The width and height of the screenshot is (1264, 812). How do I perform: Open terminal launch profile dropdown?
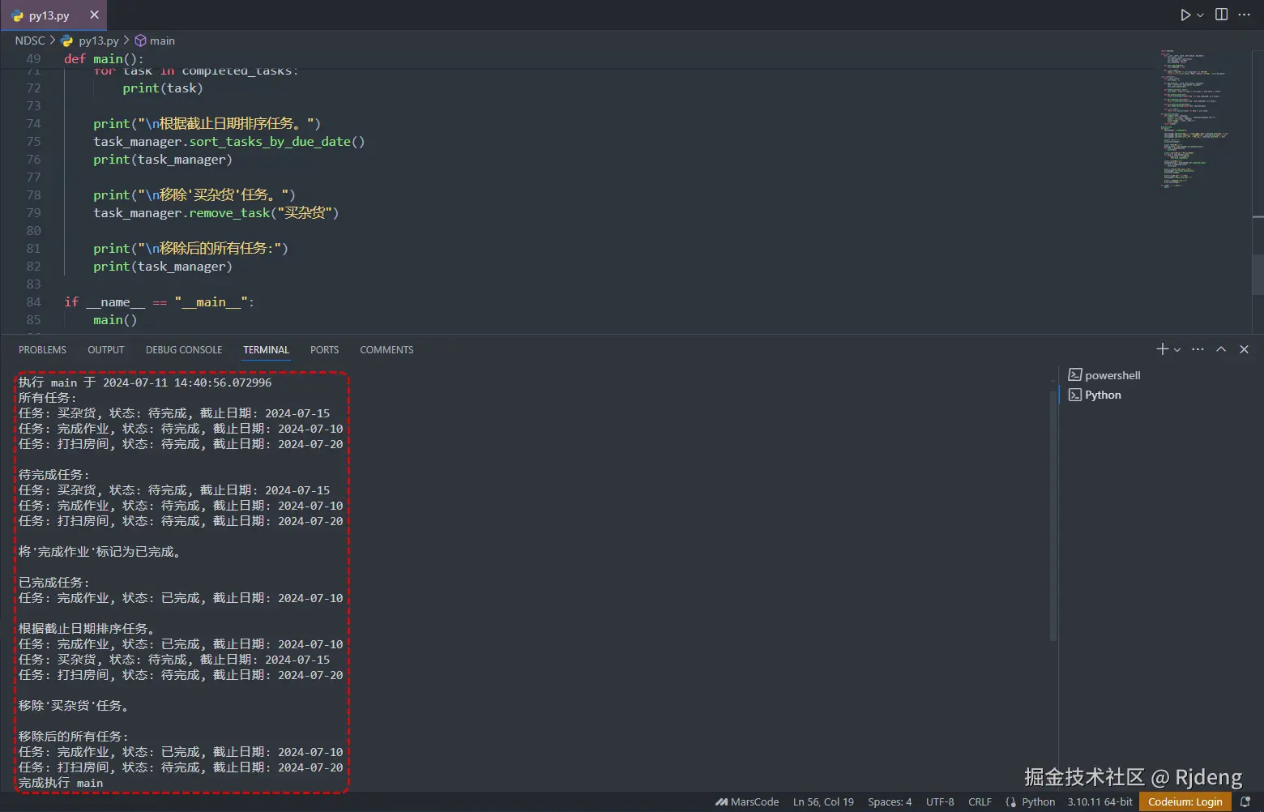tap(1177, 349)
